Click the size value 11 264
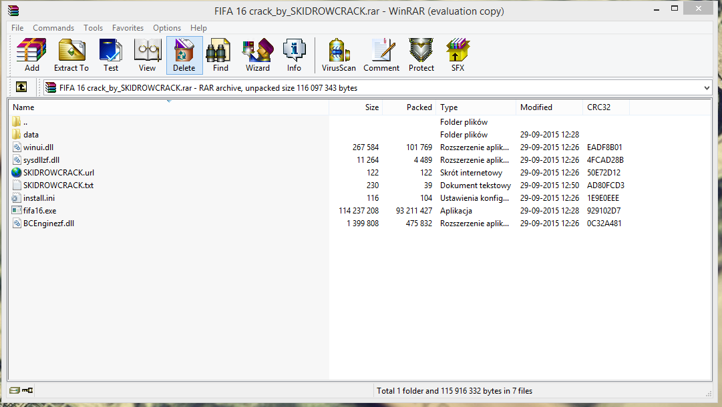 [x=367, y=160]
